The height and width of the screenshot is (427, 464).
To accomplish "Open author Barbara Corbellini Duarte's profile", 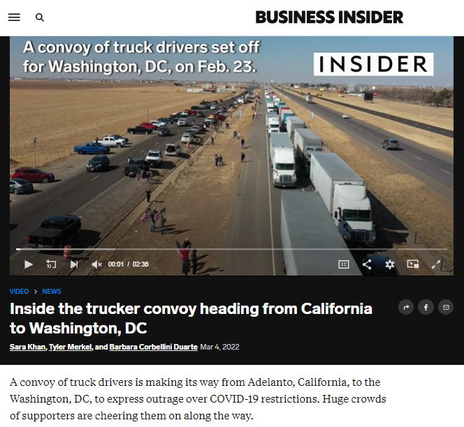I will [154, 347].
